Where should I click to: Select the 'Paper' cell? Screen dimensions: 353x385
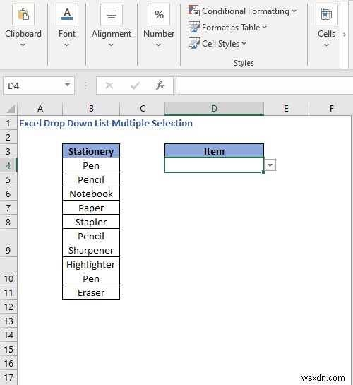[91, 208]
